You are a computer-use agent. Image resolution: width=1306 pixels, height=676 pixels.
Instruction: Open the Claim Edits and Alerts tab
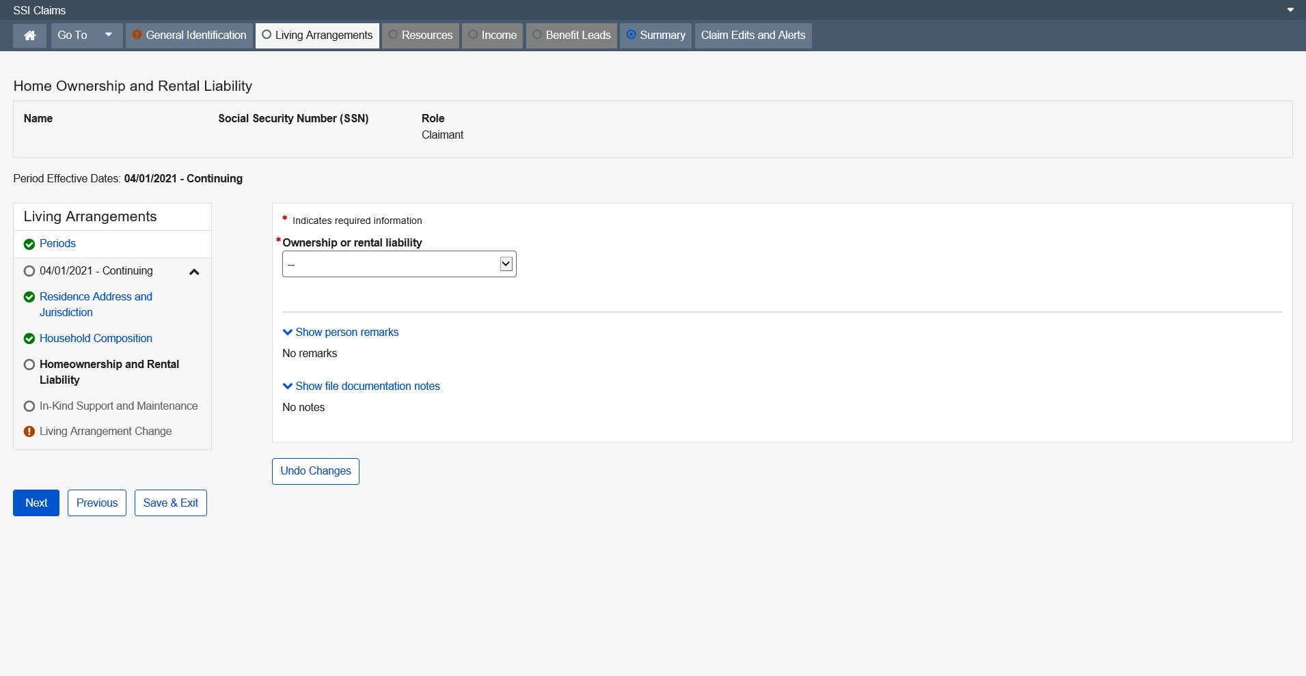pyautogui.click(x=752, y=36)
